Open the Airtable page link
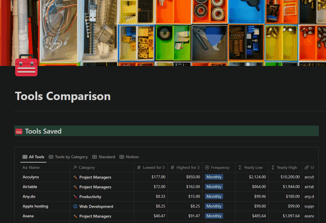The height and width of the screenshot is (223, 326). [x=30, y=187]
